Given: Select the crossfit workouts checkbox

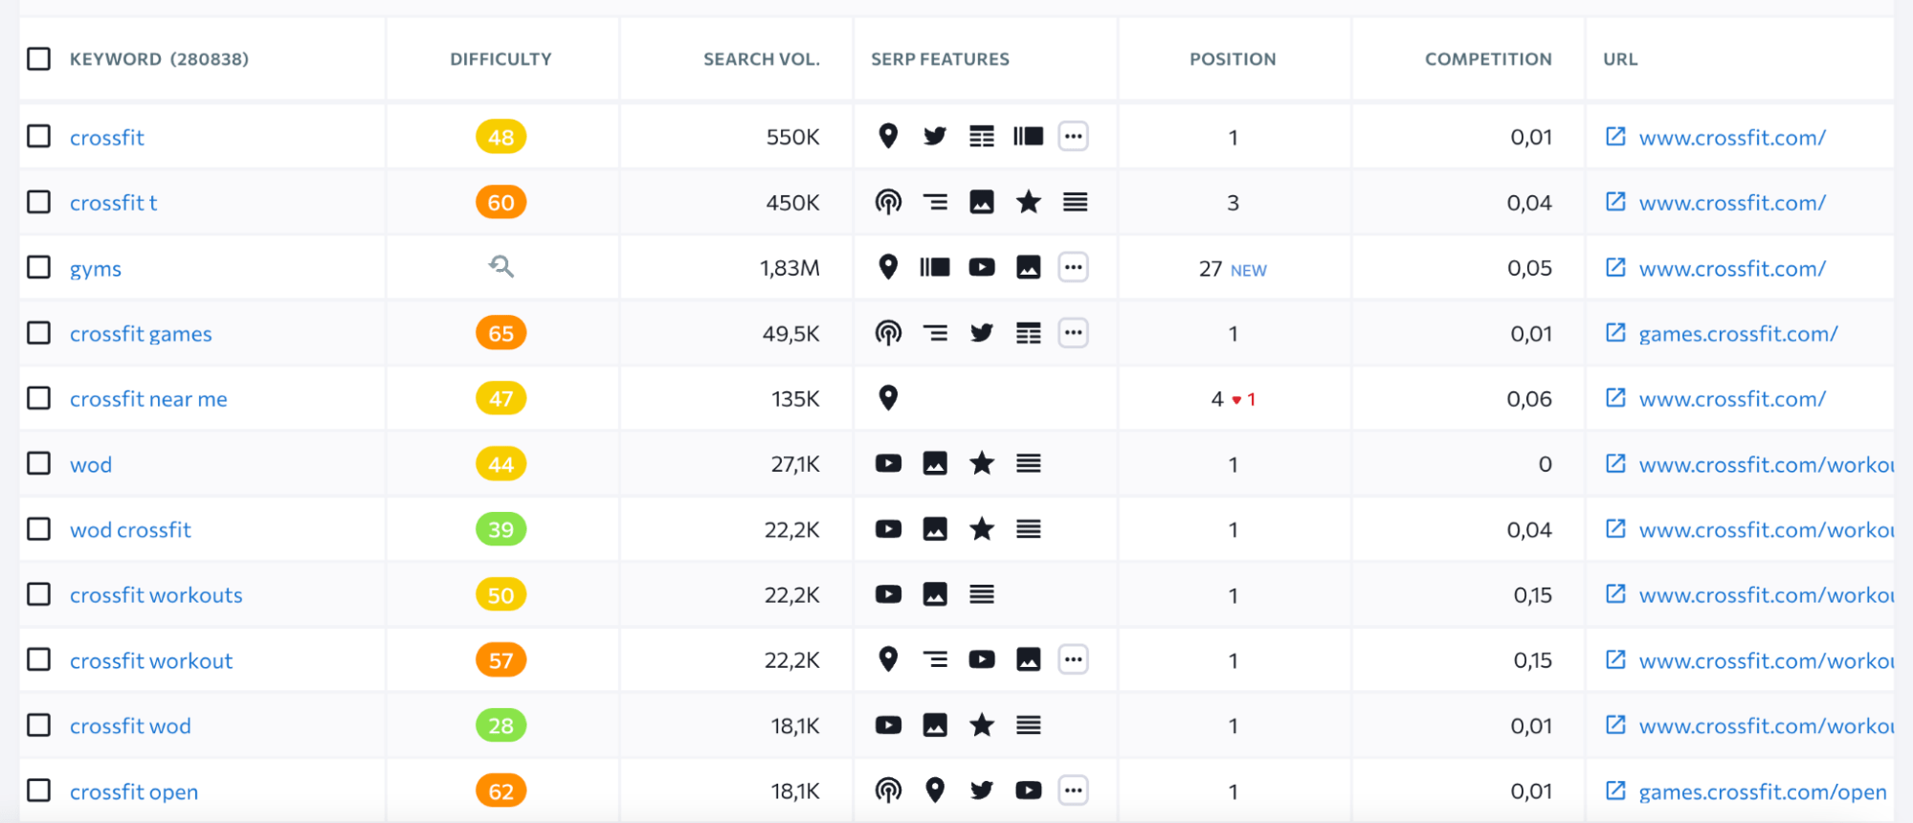Looking at the screenshot, I should (x=39, y=594).
